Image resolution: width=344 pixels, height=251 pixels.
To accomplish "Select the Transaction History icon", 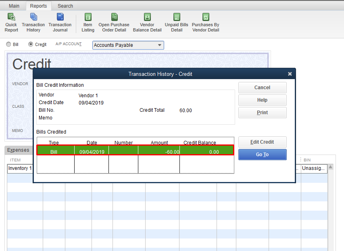I will 33,22.
